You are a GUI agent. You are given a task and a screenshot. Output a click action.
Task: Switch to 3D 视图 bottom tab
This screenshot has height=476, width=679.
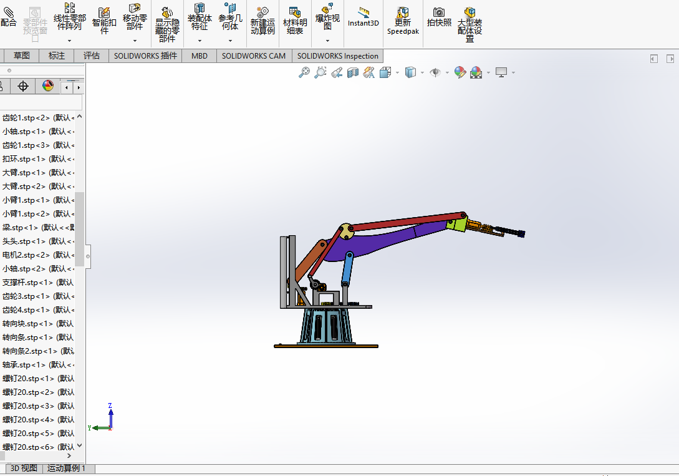pyautogui.click(x=24, y=469)
